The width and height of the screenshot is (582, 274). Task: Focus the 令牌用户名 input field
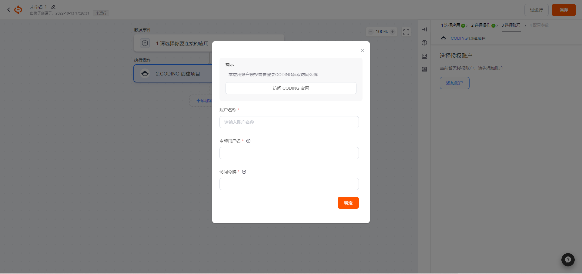(x=289, y=153)
